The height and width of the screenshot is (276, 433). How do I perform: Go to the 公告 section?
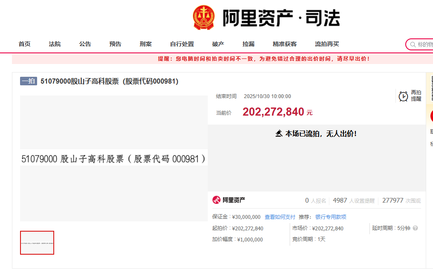coord(85,44)
